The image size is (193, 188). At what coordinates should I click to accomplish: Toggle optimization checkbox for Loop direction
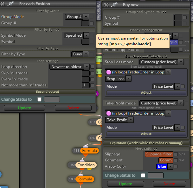point(92,67)
